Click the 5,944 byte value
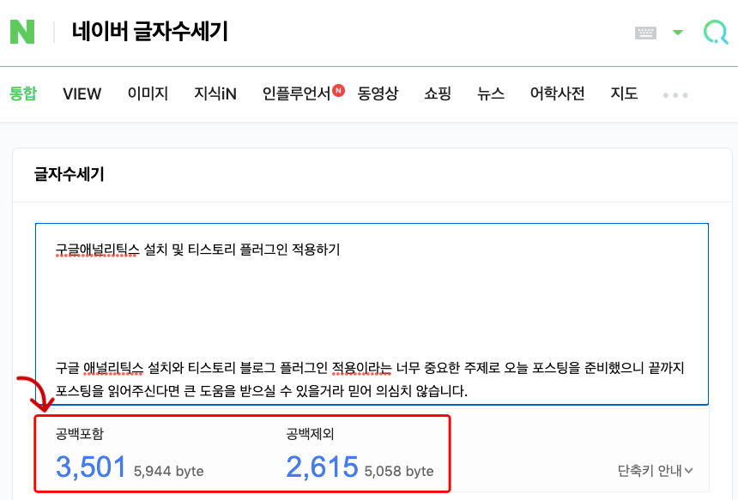The width and height of the screenshot is (738, 500). 169,471
